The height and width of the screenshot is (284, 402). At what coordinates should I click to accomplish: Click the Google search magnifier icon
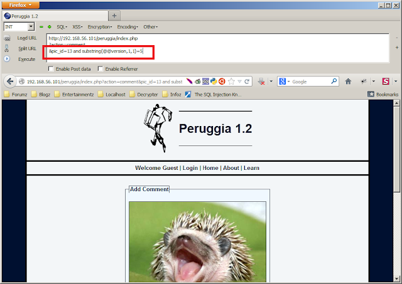pos(334,82)
